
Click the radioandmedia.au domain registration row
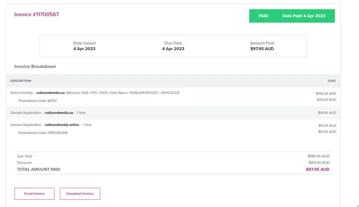[48, 113]
